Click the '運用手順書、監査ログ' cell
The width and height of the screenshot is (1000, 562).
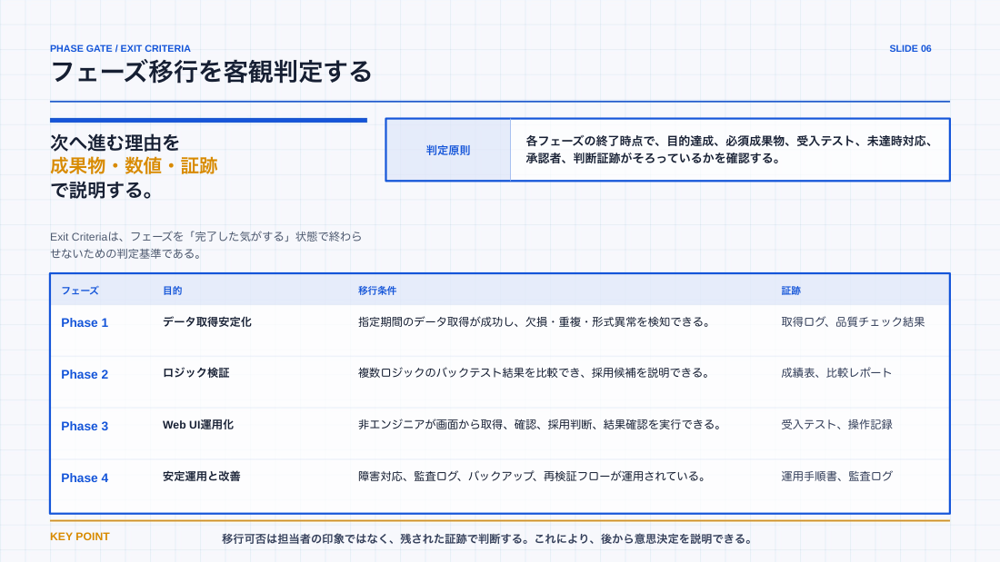[836, 476]
